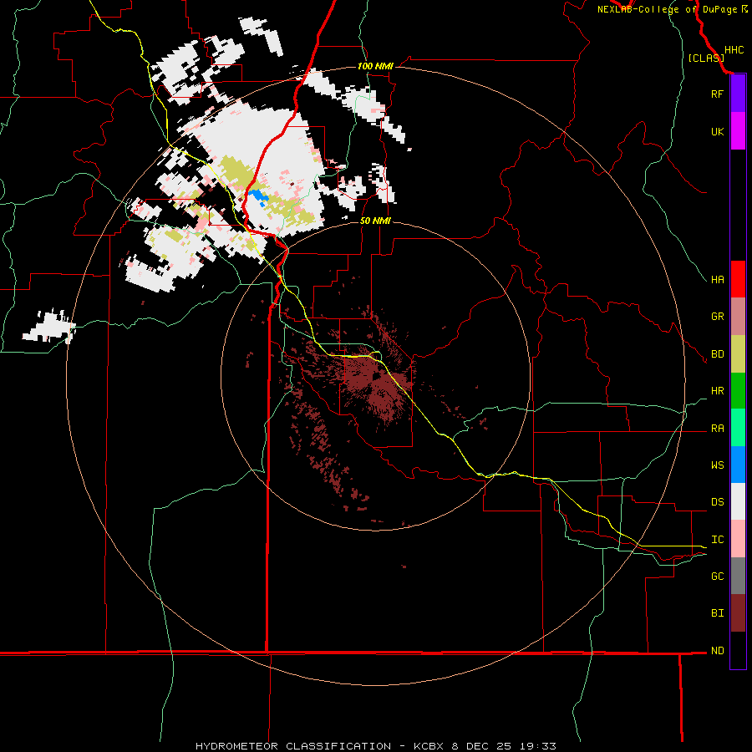Click the 100 NMI range ring label

[x=375, y=66]
